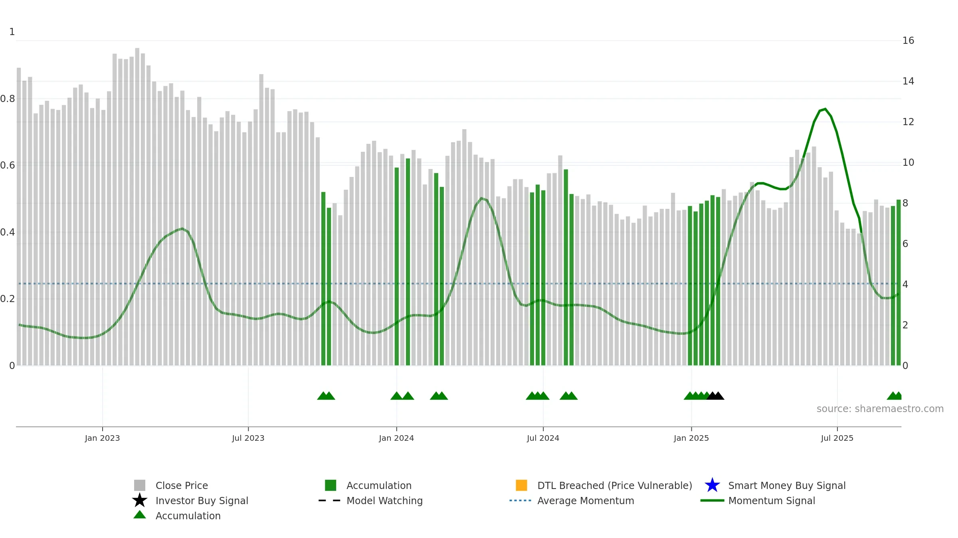Click the green triangle markers near Jan 2024
This screenshot has width=958, height=538.
pyautogui.click(x=402, y=396)
